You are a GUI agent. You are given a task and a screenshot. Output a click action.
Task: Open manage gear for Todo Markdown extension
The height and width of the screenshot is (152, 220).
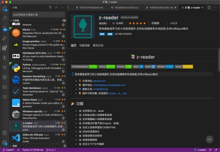click(63, 95)
